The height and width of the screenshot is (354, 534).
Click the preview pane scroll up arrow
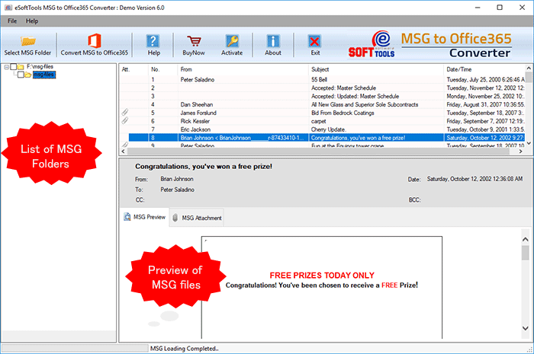(x=525, y=239)
